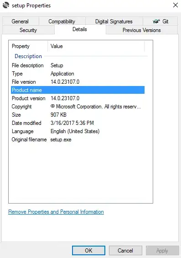
Task: Close the setup Properties dialog
Action: tap(176, 5)
